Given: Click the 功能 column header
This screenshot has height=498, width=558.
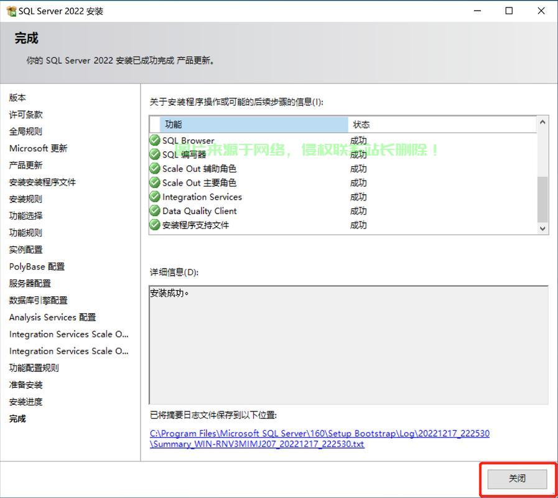Looking at the screenshot, I should tap(254, 125).
